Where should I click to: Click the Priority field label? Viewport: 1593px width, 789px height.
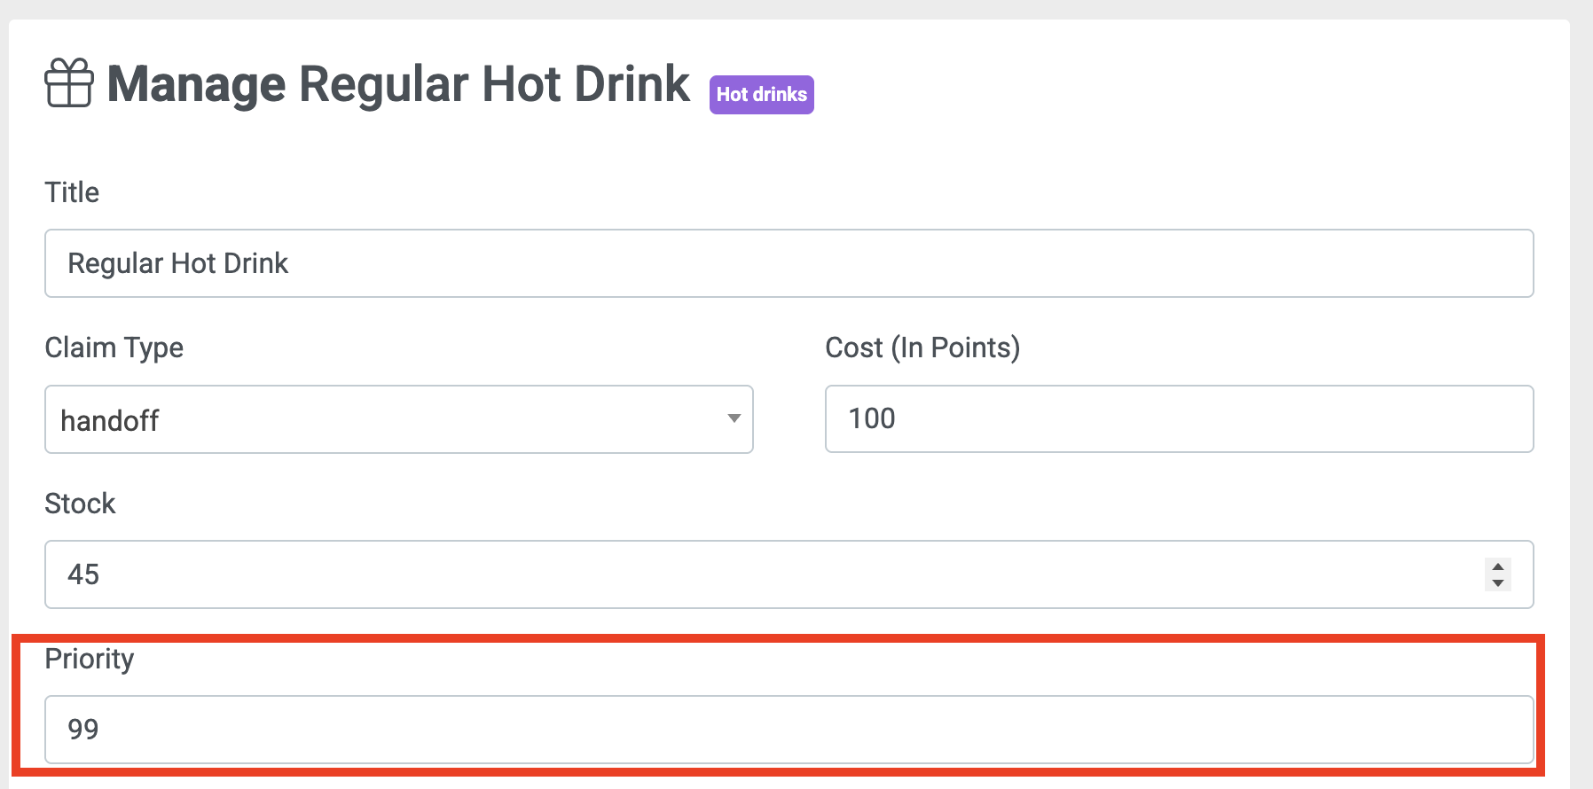(x=90, y=659)
